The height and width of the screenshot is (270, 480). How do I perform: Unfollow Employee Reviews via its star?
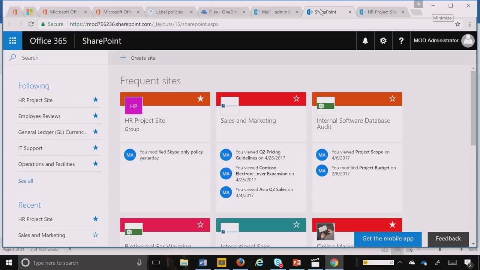(96, 116)
